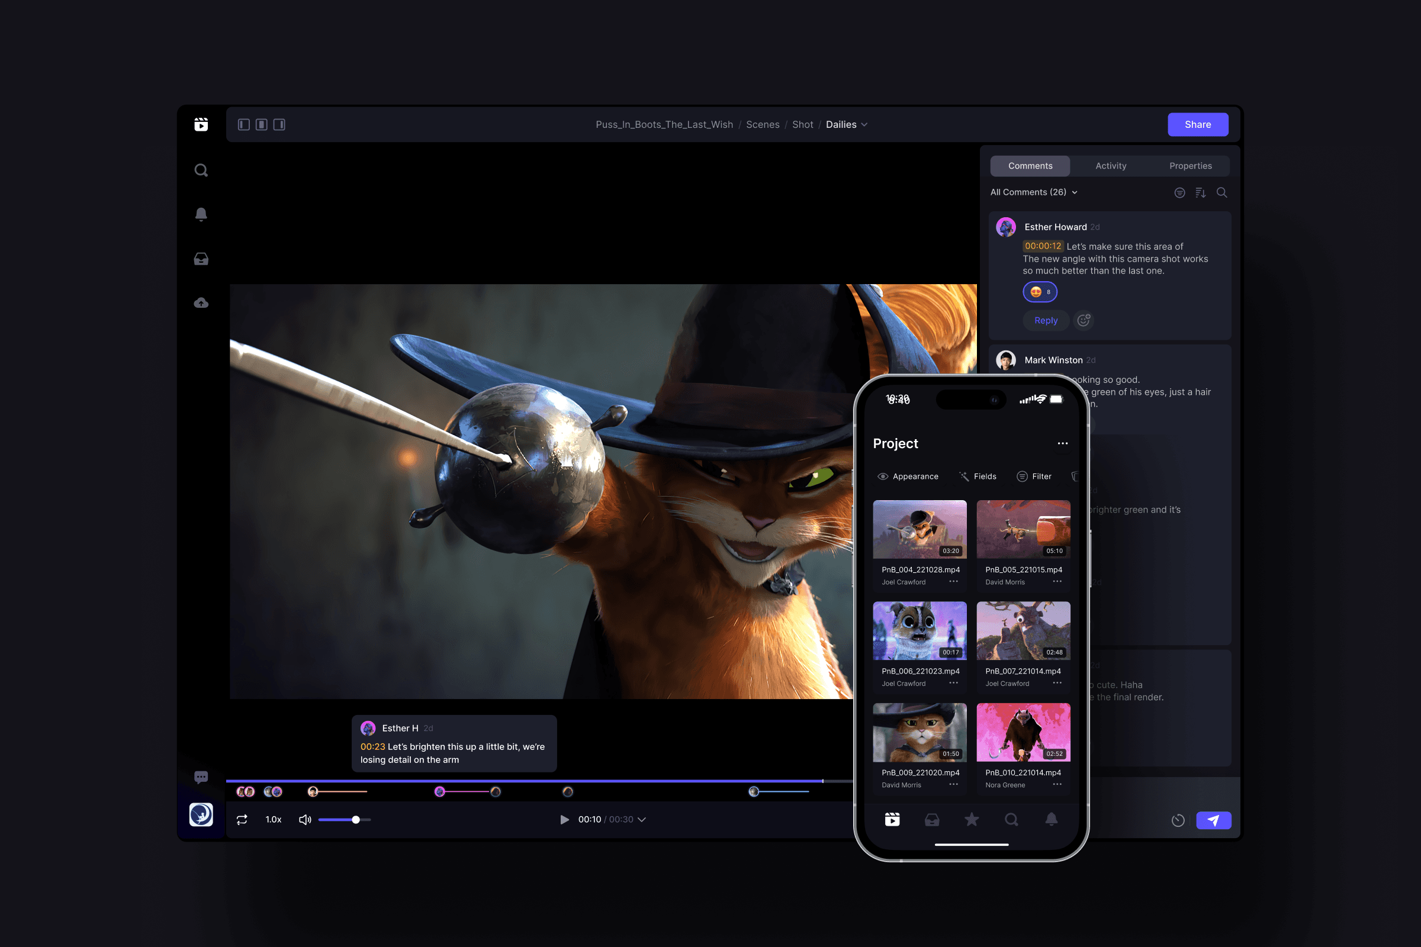Mute the video volume
The image size is (1421, 947).
tap(305, 820)
